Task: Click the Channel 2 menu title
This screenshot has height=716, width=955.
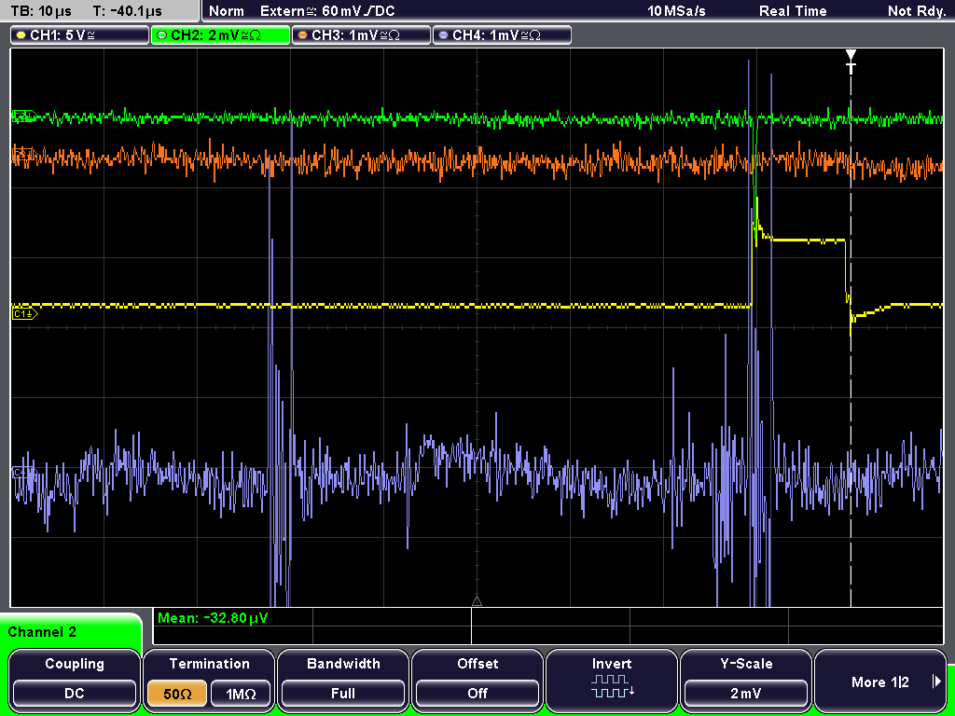Action: [x=42, y=632]
